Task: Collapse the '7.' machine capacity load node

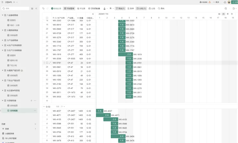Action: pos(3,81)
